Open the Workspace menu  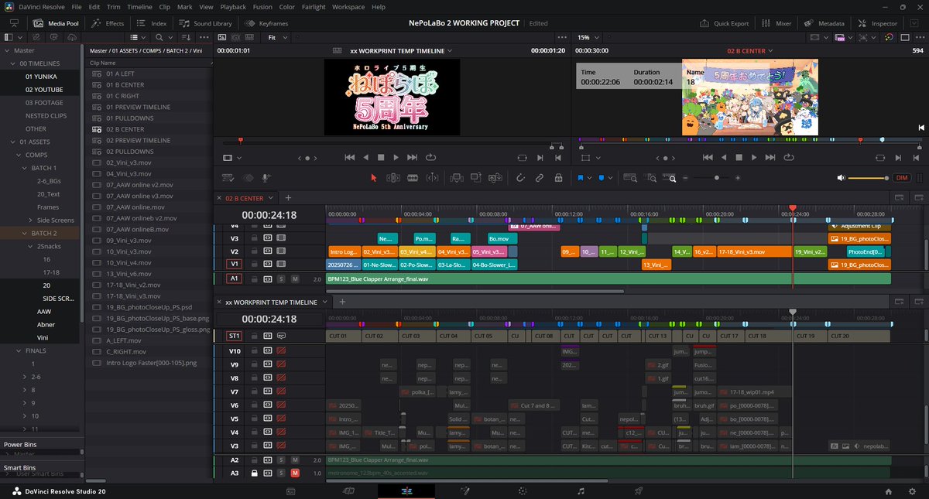[x=348, y=7]
